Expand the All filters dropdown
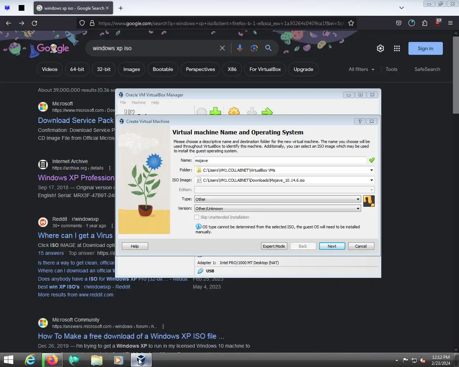This screenshot has height=367, width=459. coord(361,69)
